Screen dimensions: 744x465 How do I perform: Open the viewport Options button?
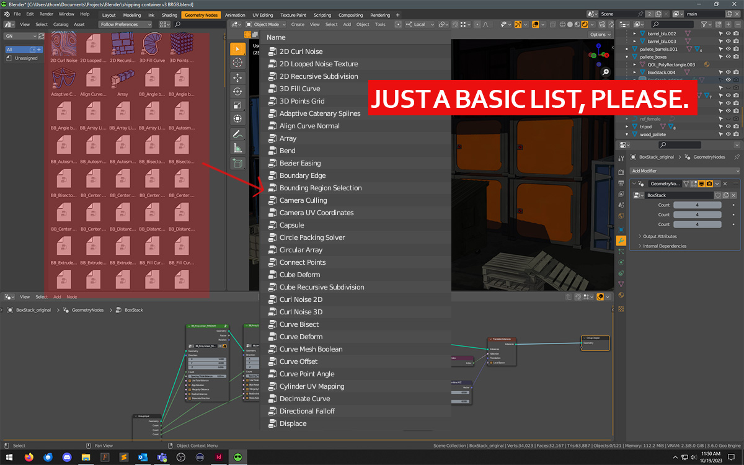(x=600, y=35)
